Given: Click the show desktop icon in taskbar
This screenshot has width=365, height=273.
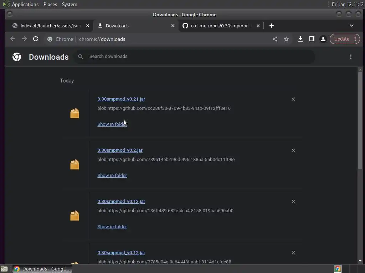Looking at the screenshot, I should (x=4, y=269).
